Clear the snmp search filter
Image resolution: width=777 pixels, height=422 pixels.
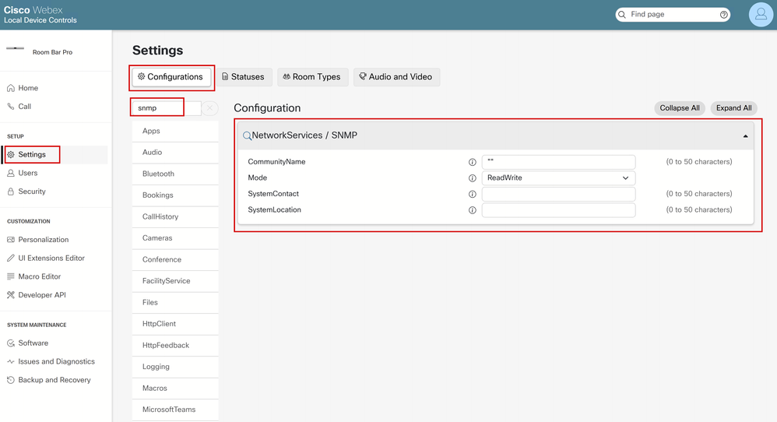pos(210,108)
